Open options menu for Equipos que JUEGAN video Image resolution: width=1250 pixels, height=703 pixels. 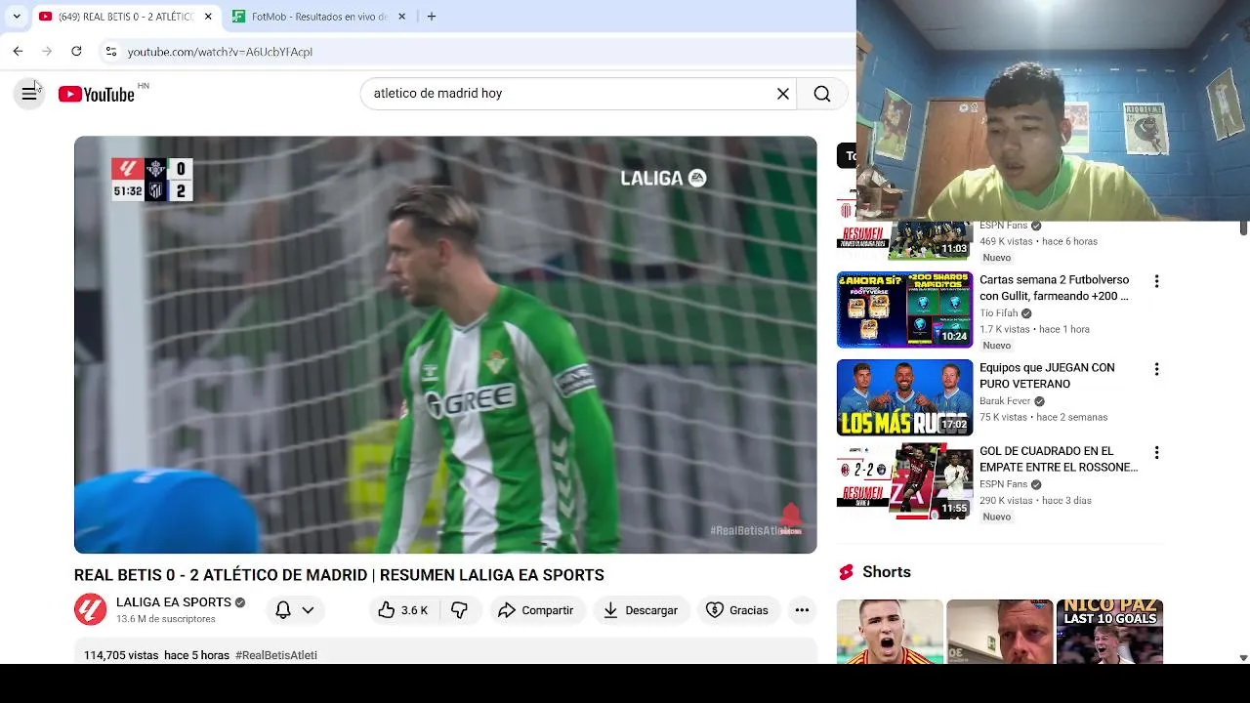click(1156, 369)
